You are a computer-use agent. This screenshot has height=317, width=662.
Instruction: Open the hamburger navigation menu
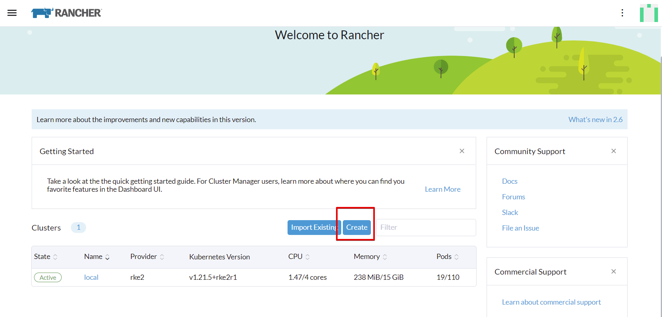12,13
